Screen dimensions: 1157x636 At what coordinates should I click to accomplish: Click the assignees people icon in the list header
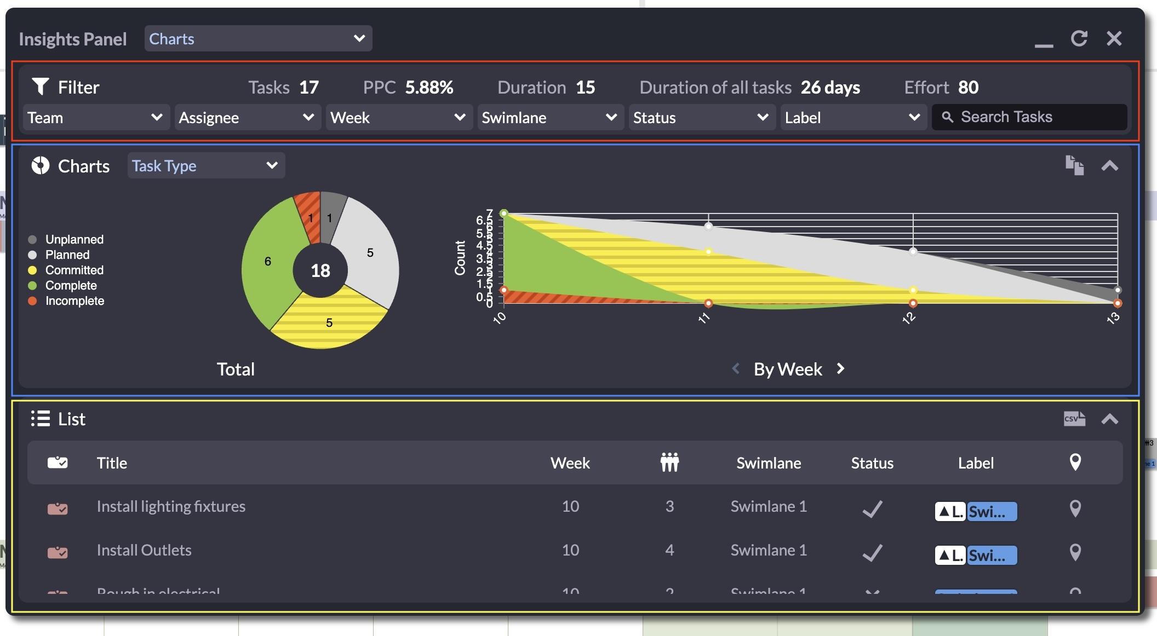(x=669, y=462)
